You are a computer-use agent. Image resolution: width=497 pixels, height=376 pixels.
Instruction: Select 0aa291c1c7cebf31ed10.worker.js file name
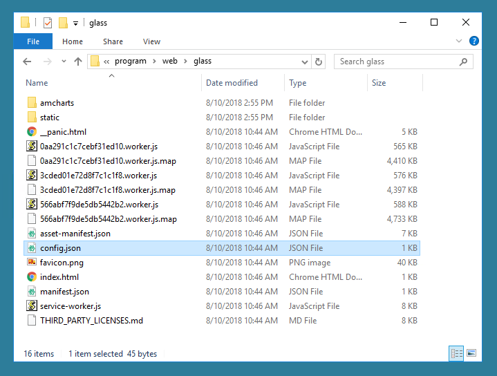(x=99, y=147)
